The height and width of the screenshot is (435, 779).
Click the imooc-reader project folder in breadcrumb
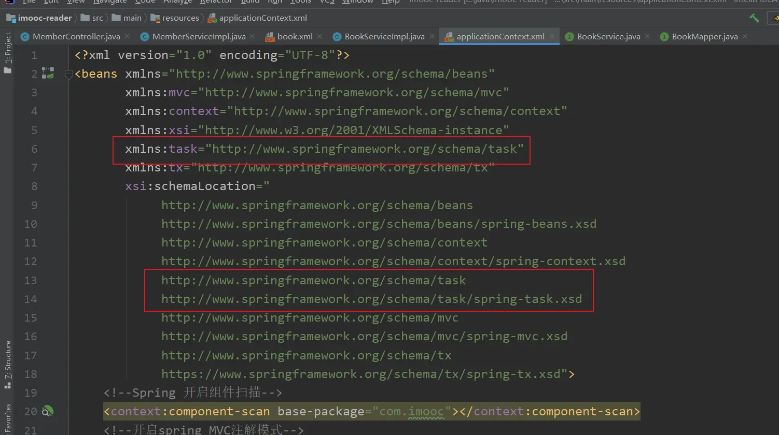39,18
